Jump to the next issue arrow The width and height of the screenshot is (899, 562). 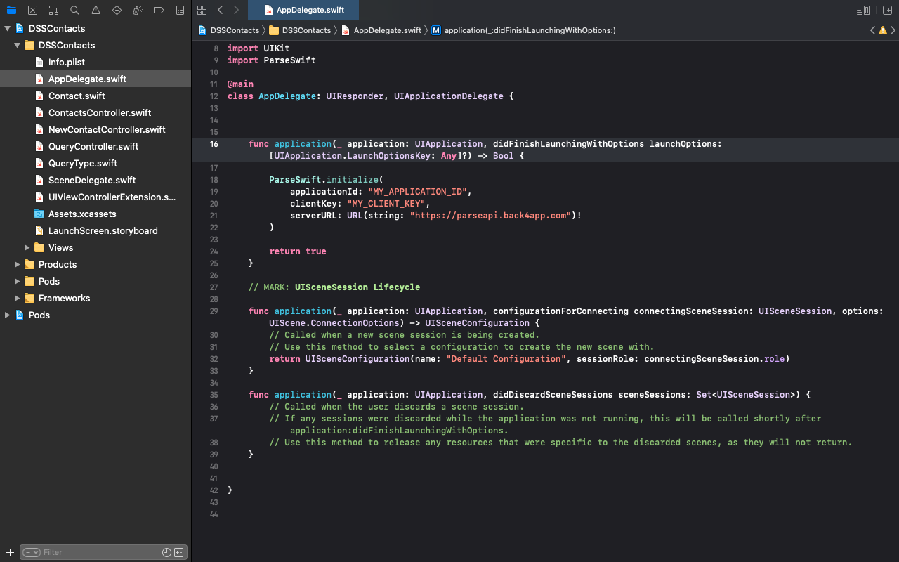point(893,30)
